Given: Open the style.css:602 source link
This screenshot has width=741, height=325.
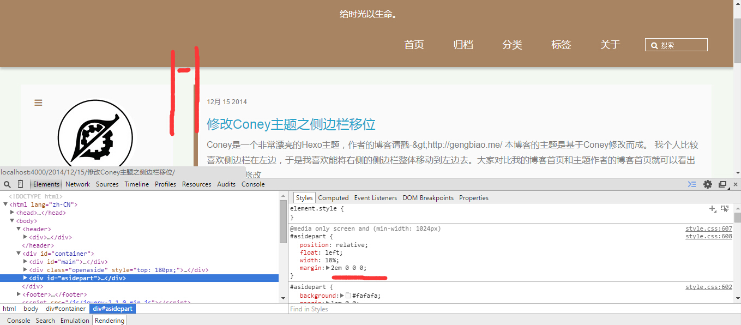Looking at the screenshot, I should pyautogui.click(x=709, y=287).
